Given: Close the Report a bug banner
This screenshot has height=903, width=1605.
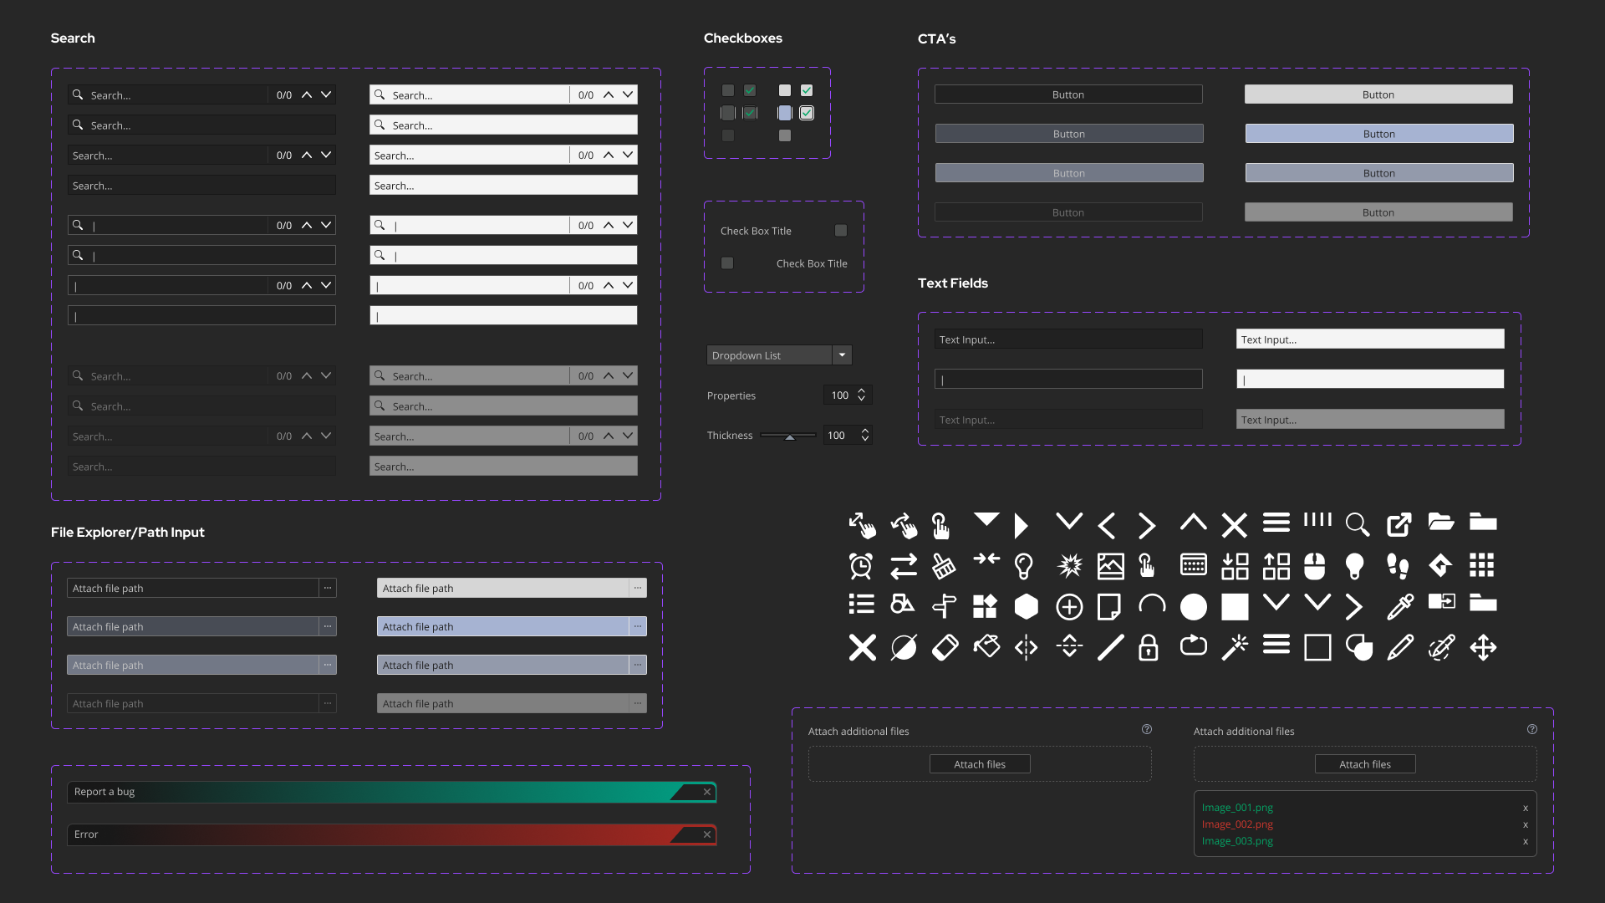Looking at the screenshot, I should pyautogui.click(x=707, y=792).
